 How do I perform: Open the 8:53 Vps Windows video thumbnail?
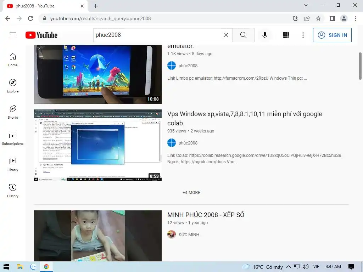[98, 145]
